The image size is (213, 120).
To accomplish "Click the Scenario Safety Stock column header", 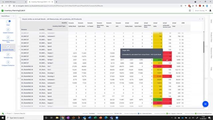I will coord(72,26).
